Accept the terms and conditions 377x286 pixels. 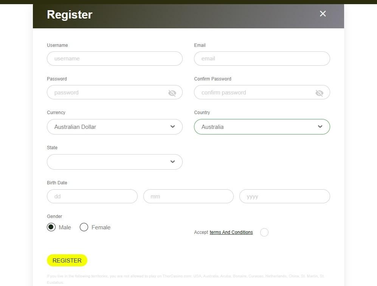click(x=264, y=232)
